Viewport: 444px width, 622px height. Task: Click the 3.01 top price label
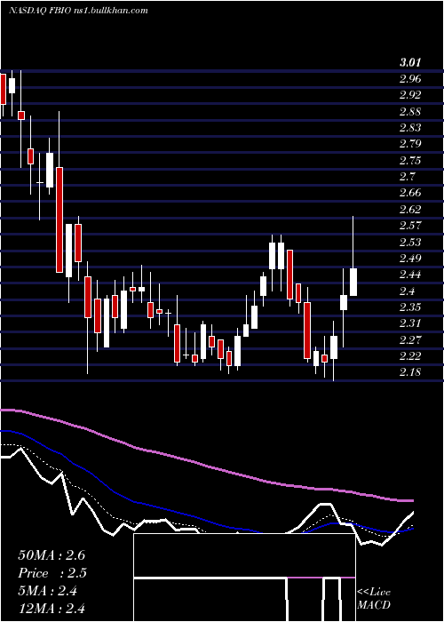coord(410,62)
